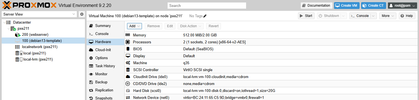Click the Processors chip icon

pyautogui.click(x=128, y=42)
